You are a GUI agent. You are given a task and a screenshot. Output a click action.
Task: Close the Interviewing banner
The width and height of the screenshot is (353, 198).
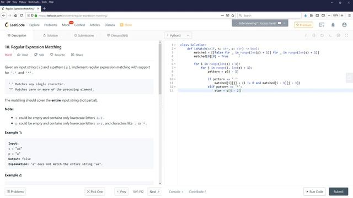[x=285, y=23]
